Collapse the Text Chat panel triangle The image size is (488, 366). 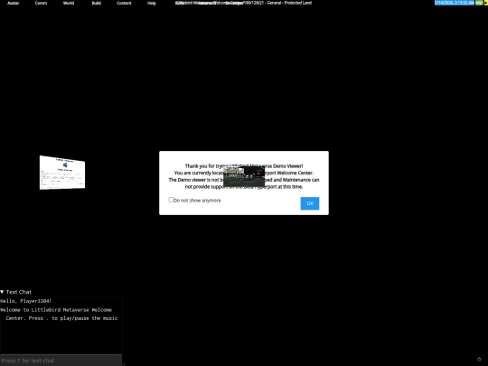pos(2,292)
